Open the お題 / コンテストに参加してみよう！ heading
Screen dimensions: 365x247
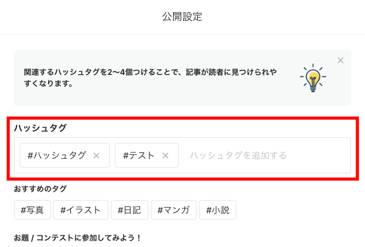pos(77,238)
